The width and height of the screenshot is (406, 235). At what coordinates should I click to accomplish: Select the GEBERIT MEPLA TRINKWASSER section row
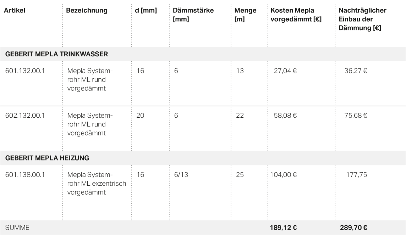[x=203, y=54]
